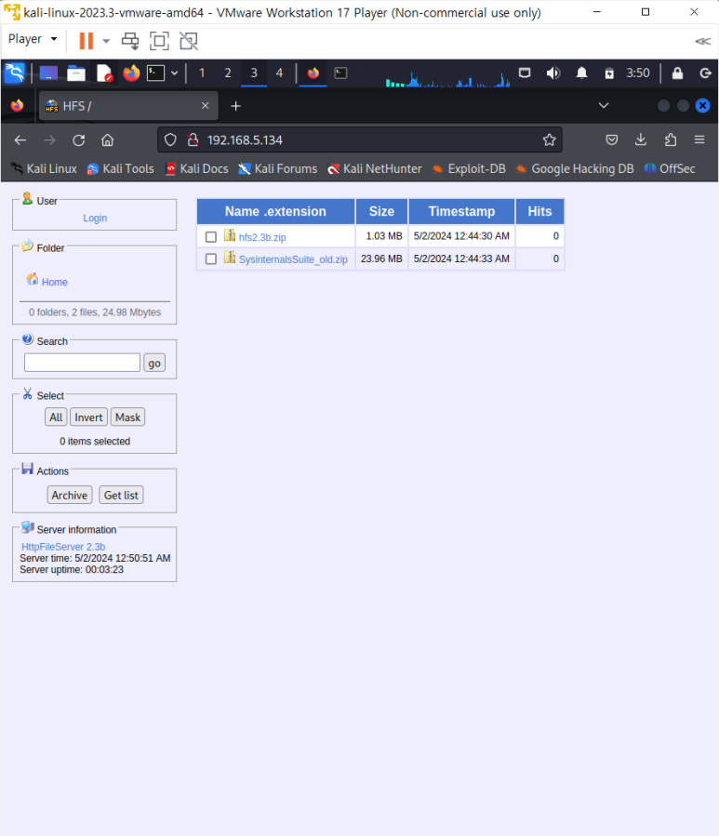This screenshot has height=836, width=719.
Task: Switch to workspace 2
Action: tap(228, 73)
